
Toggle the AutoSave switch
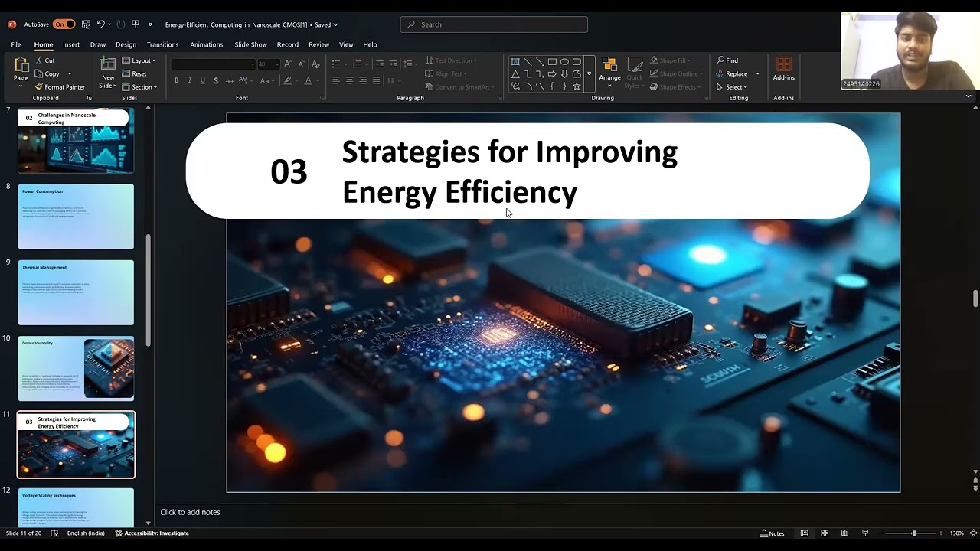(x=64, y=24)
